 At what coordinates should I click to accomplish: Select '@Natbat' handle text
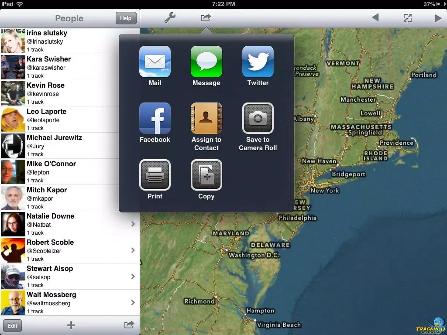pyautogui.click(x=39, y=225)
